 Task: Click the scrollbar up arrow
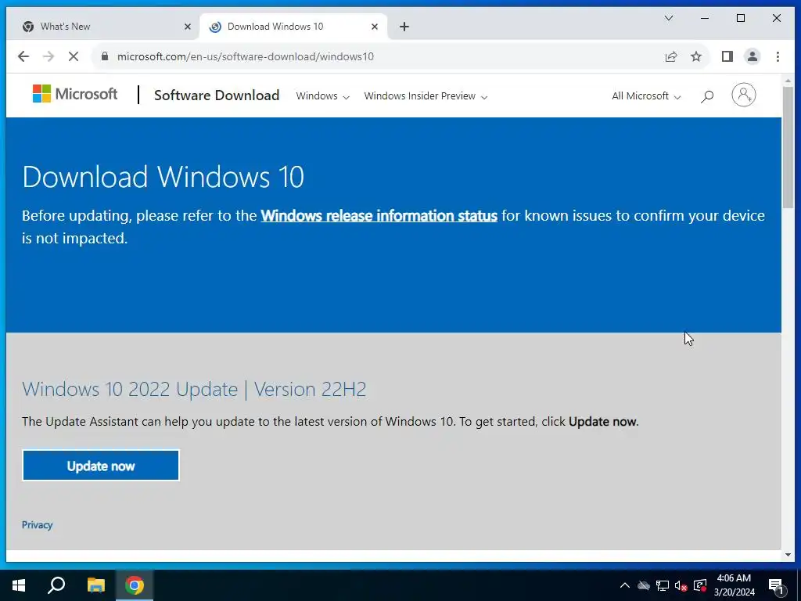[x=787, y=81]
